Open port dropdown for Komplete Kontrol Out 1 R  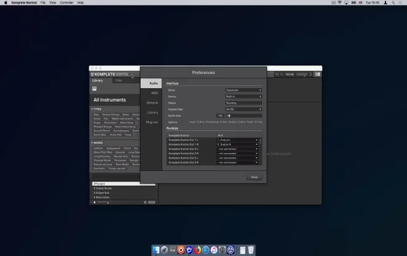pos(237,144)
